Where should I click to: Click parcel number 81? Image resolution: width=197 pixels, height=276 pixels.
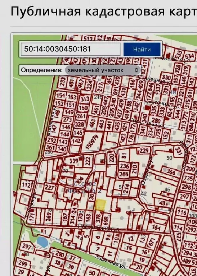pyautogui.click(x=124, y=155)
